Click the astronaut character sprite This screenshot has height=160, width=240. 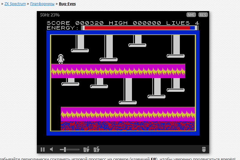coord(61,59)
